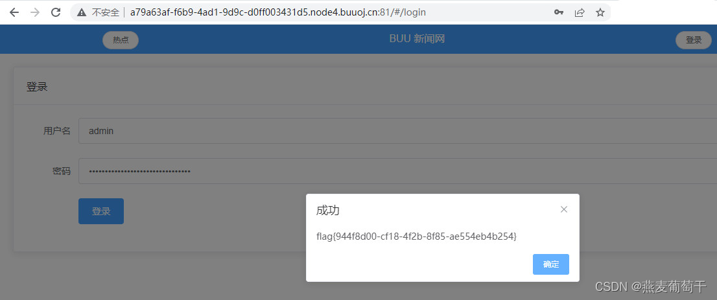The image size is (717, 300).
Task: Focus the 用户名 input field
Action: (398, 131)
